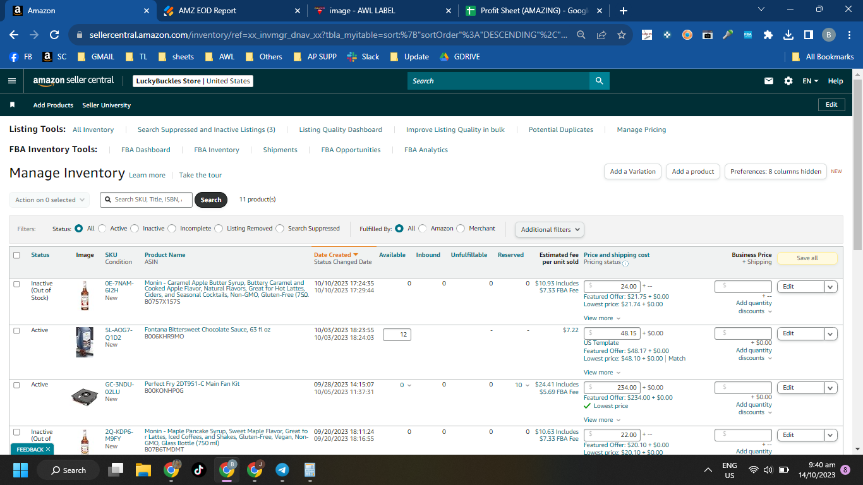The image size is (863, 485).
Task: Expand Edit options arrow for Fontana Chocolate Sauce
Action: 831,333
